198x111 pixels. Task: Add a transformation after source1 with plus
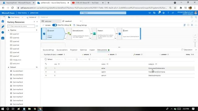click(65, 38)
